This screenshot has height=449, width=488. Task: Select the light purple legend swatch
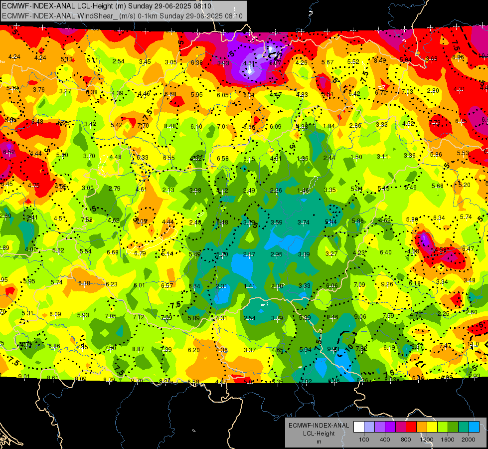click(x=380, y=427)
